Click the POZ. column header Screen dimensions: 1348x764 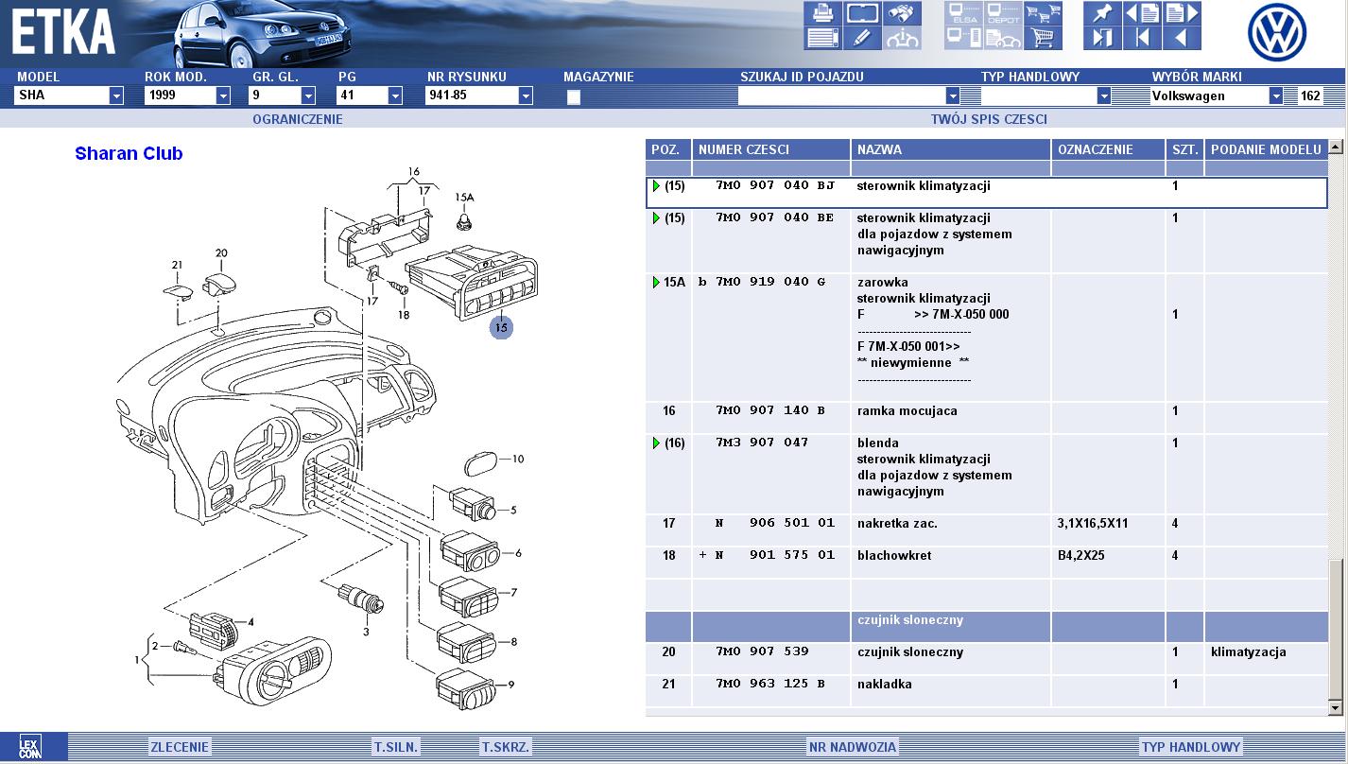click(x=668, y=149)
